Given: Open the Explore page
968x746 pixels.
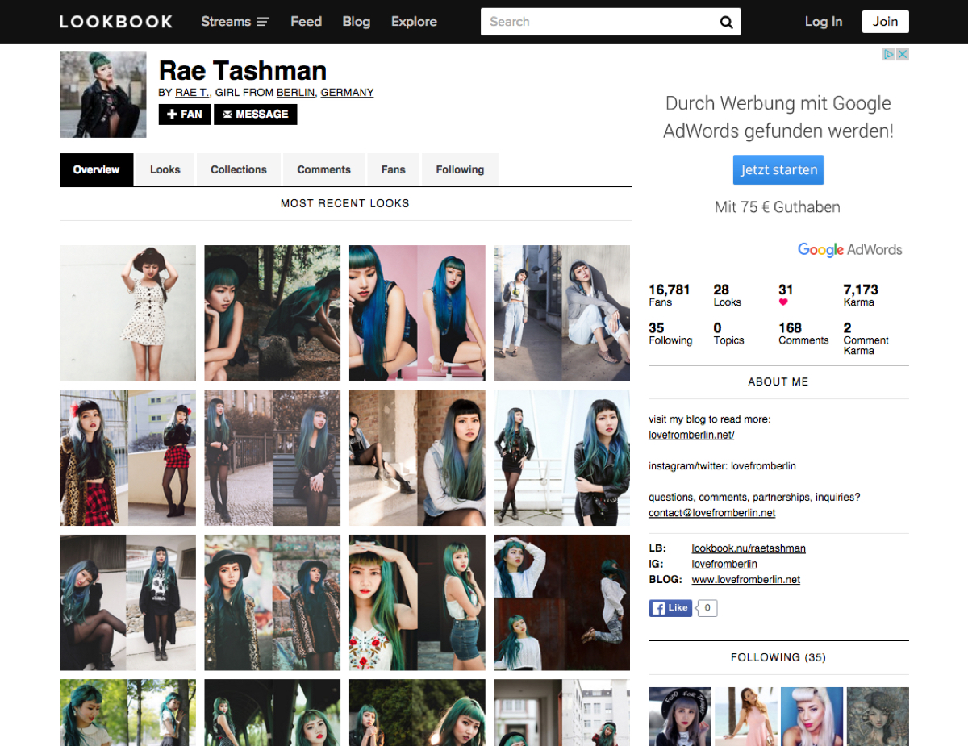Looking at the screenshot, I should [414, 22].
